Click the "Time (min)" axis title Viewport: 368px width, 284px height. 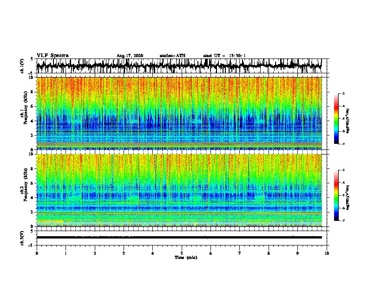(186, 258)
